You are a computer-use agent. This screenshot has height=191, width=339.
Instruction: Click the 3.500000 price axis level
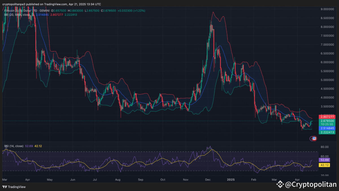pyautogui.click(x=328, y=106)
